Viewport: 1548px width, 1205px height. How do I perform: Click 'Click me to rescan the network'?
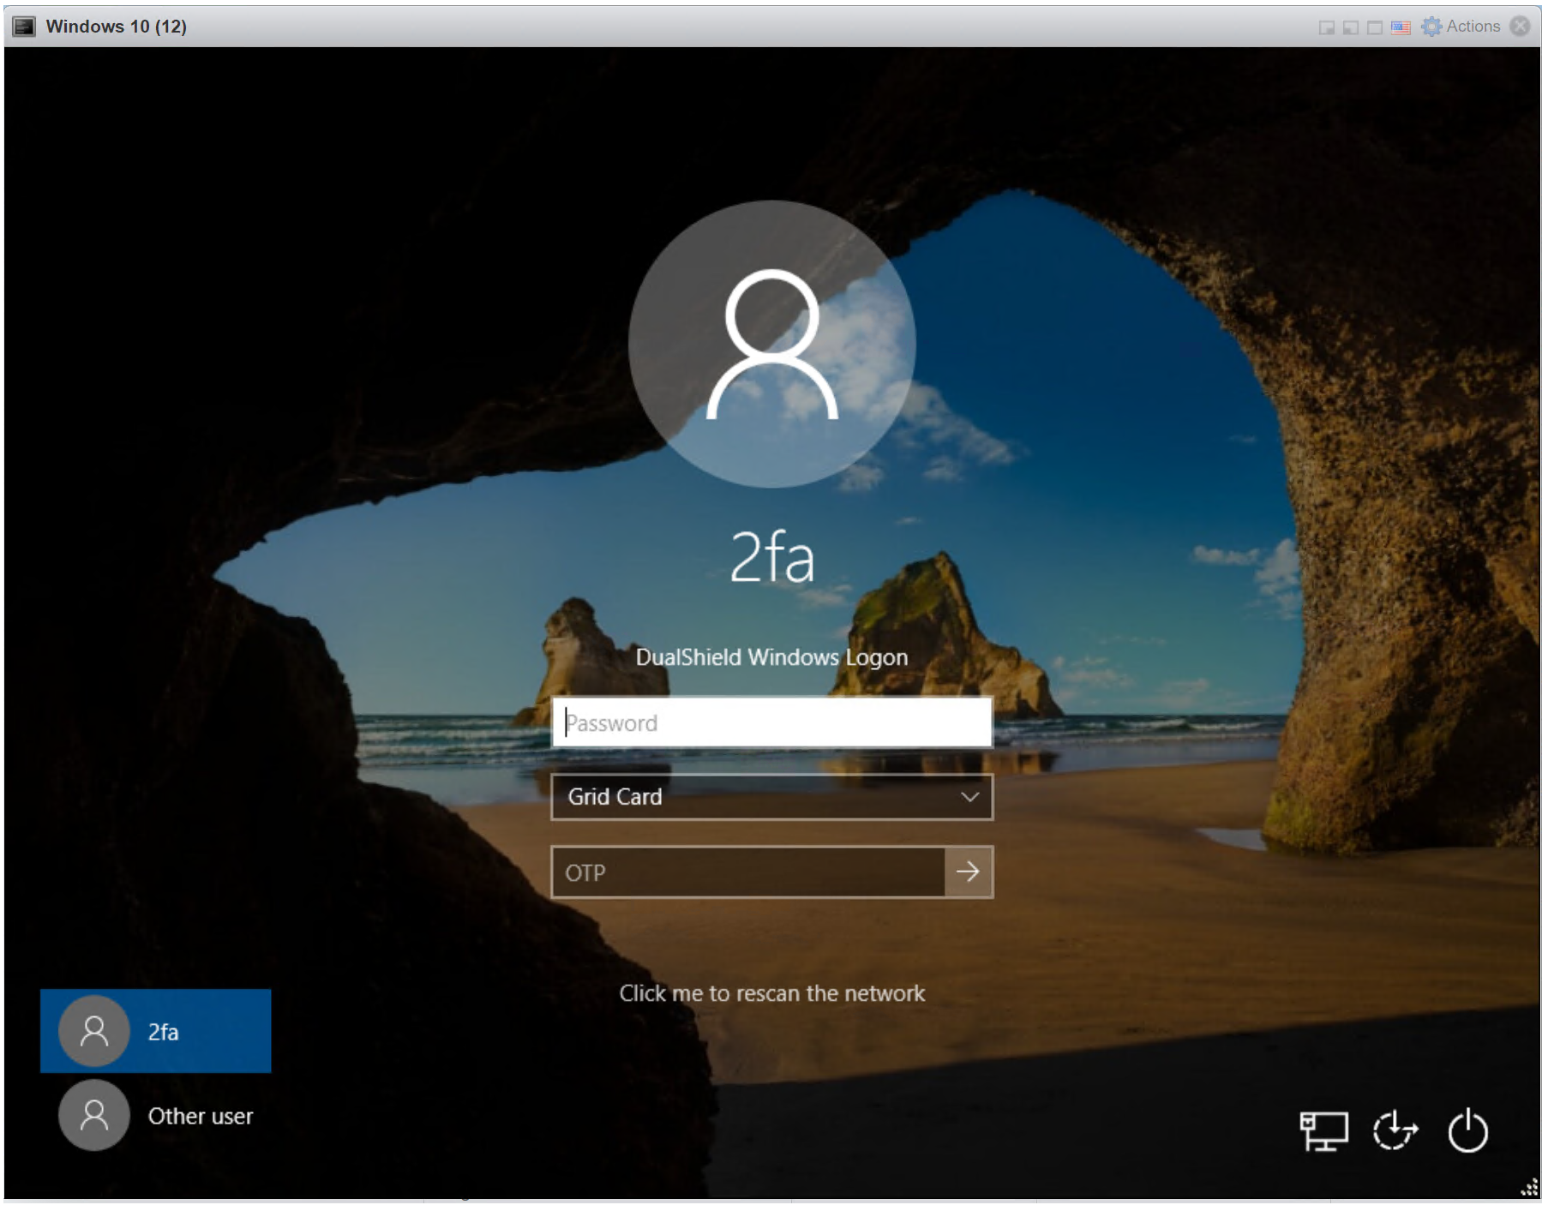771,993
